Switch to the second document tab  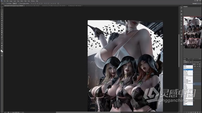[x=33, y=6]
